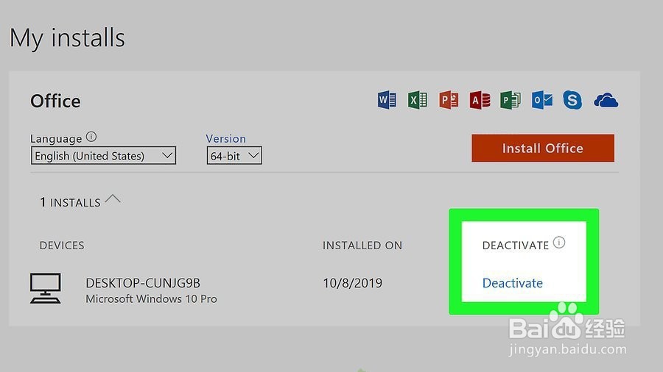
Task: Click the INSTALLED ON column header
Action: tap(362, 246)
